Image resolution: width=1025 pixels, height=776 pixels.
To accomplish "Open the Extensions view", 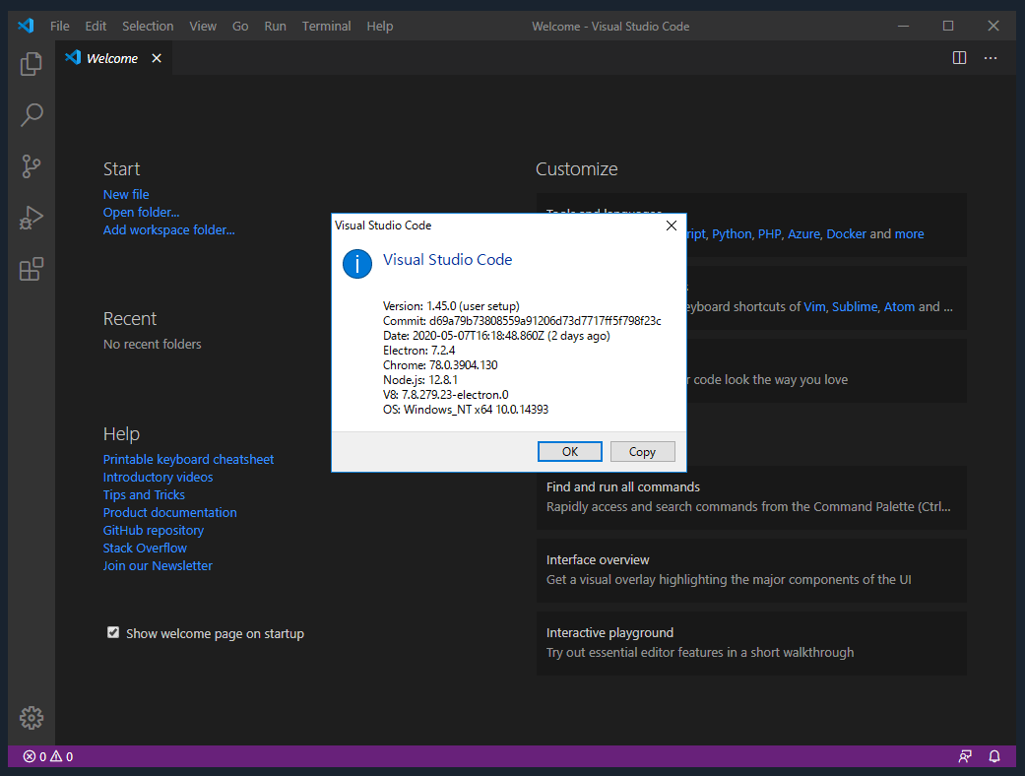I will pos(31,269).
